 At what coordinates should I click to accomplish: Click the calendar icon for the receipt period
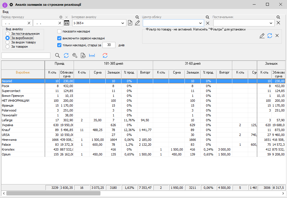[x=67, y=23]
